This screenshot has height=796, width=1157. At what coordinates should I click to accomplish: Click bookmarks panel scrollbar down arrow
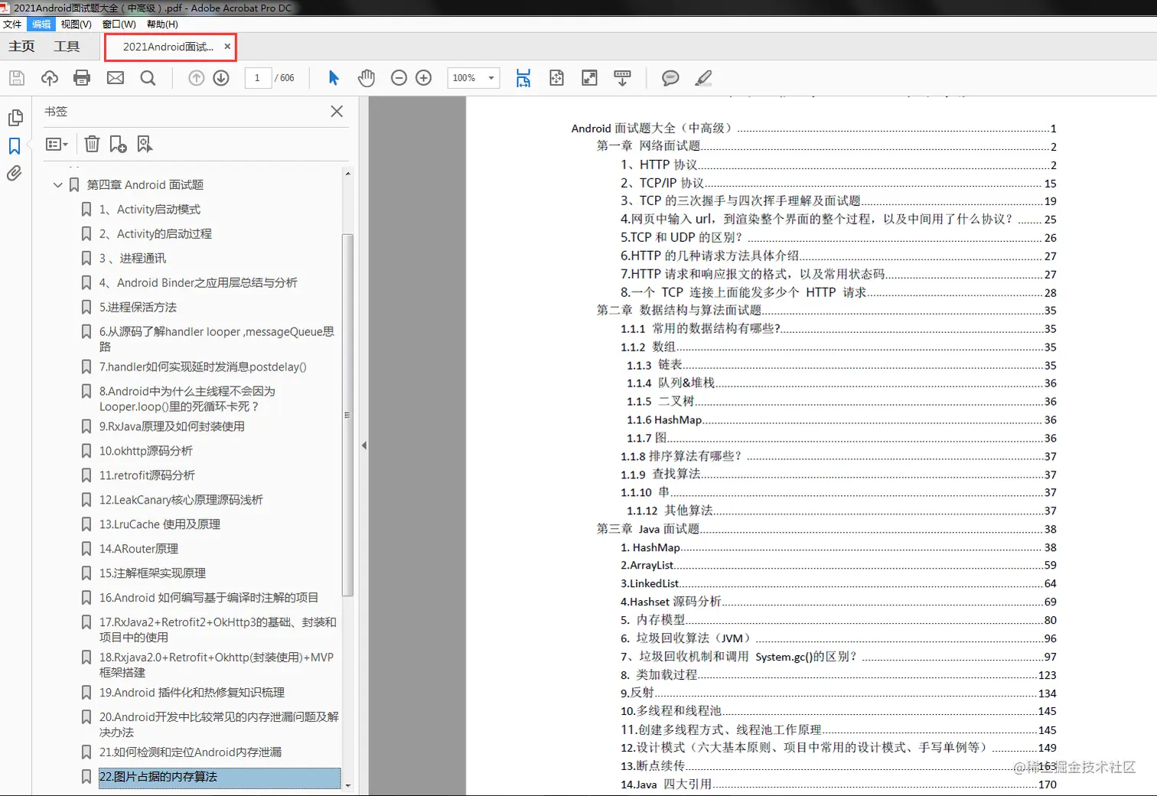(348, 786)
